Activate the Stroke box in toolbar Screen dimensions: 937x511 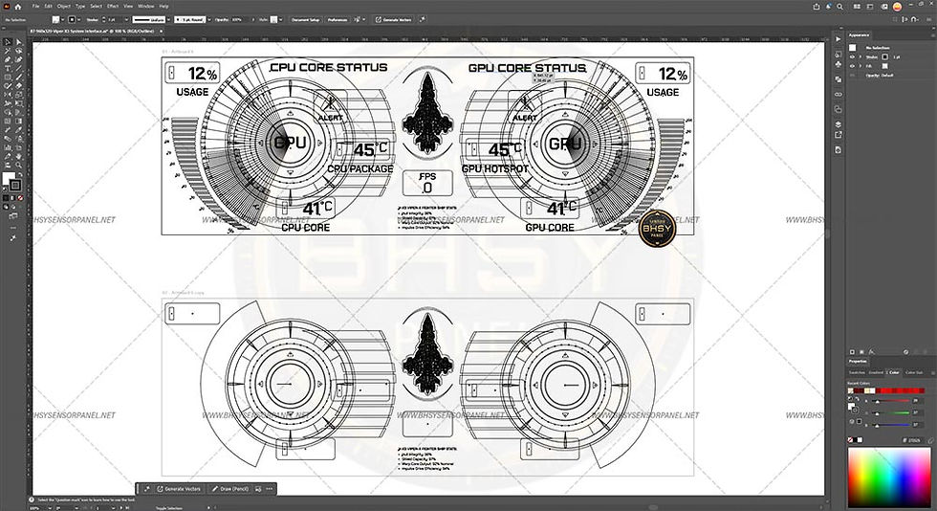click(x=15, y=185)
